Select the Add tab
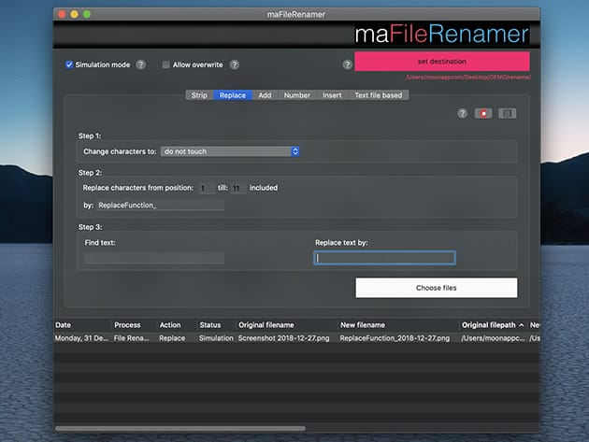The width and height of the screenshot is (589, 442). [x=265, y=95]
